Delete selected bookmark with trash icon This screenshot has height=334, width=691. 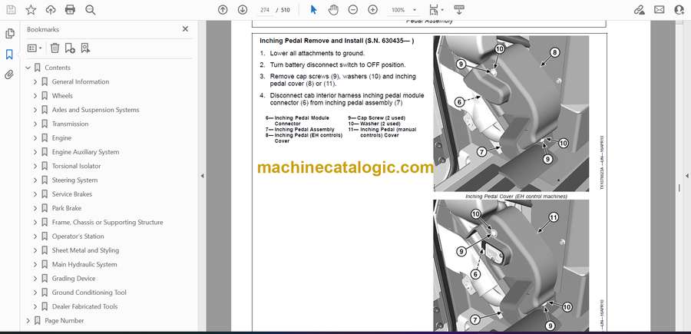[x=55, y=48]
